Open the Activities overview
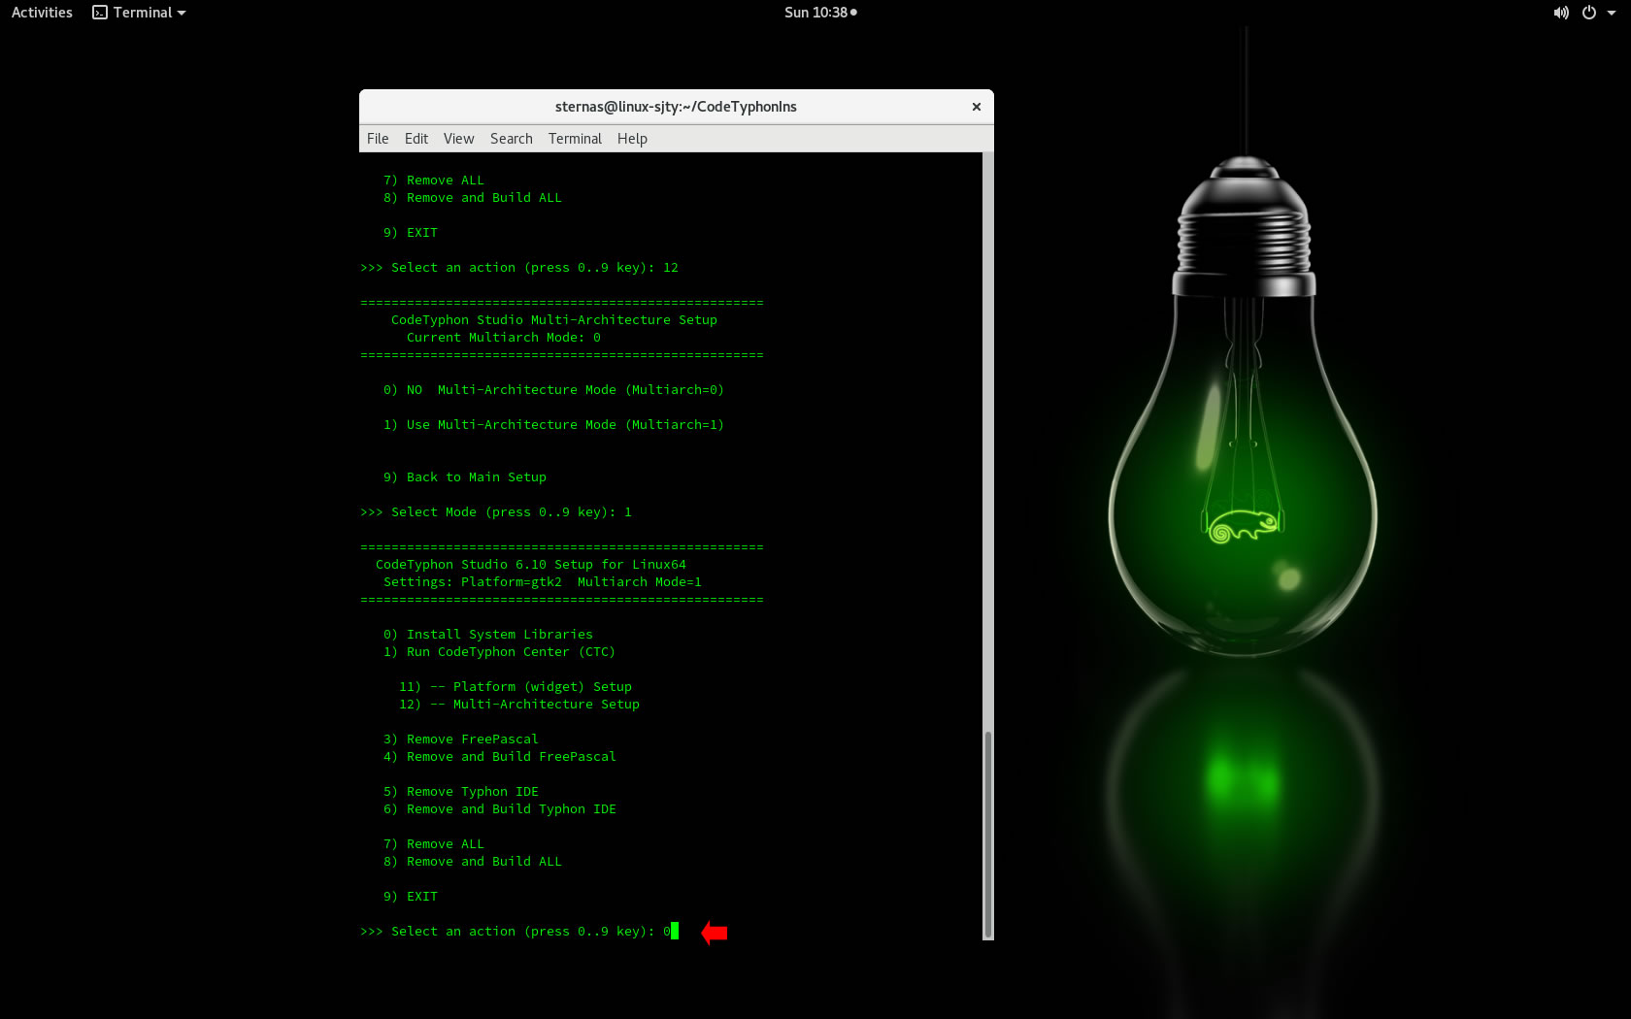 click(42, 13)
